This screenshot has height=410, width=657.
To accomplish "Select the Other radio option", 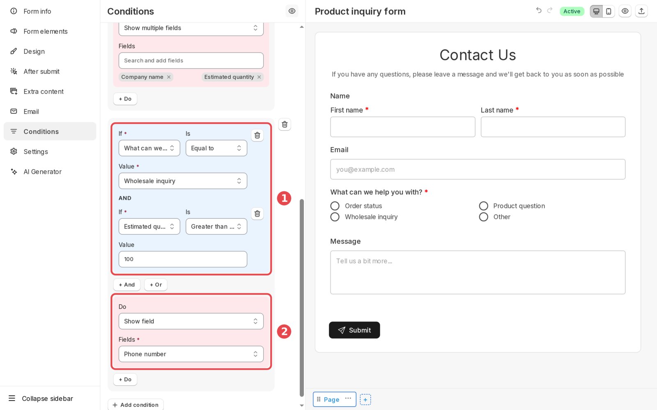I will point(484,217).
